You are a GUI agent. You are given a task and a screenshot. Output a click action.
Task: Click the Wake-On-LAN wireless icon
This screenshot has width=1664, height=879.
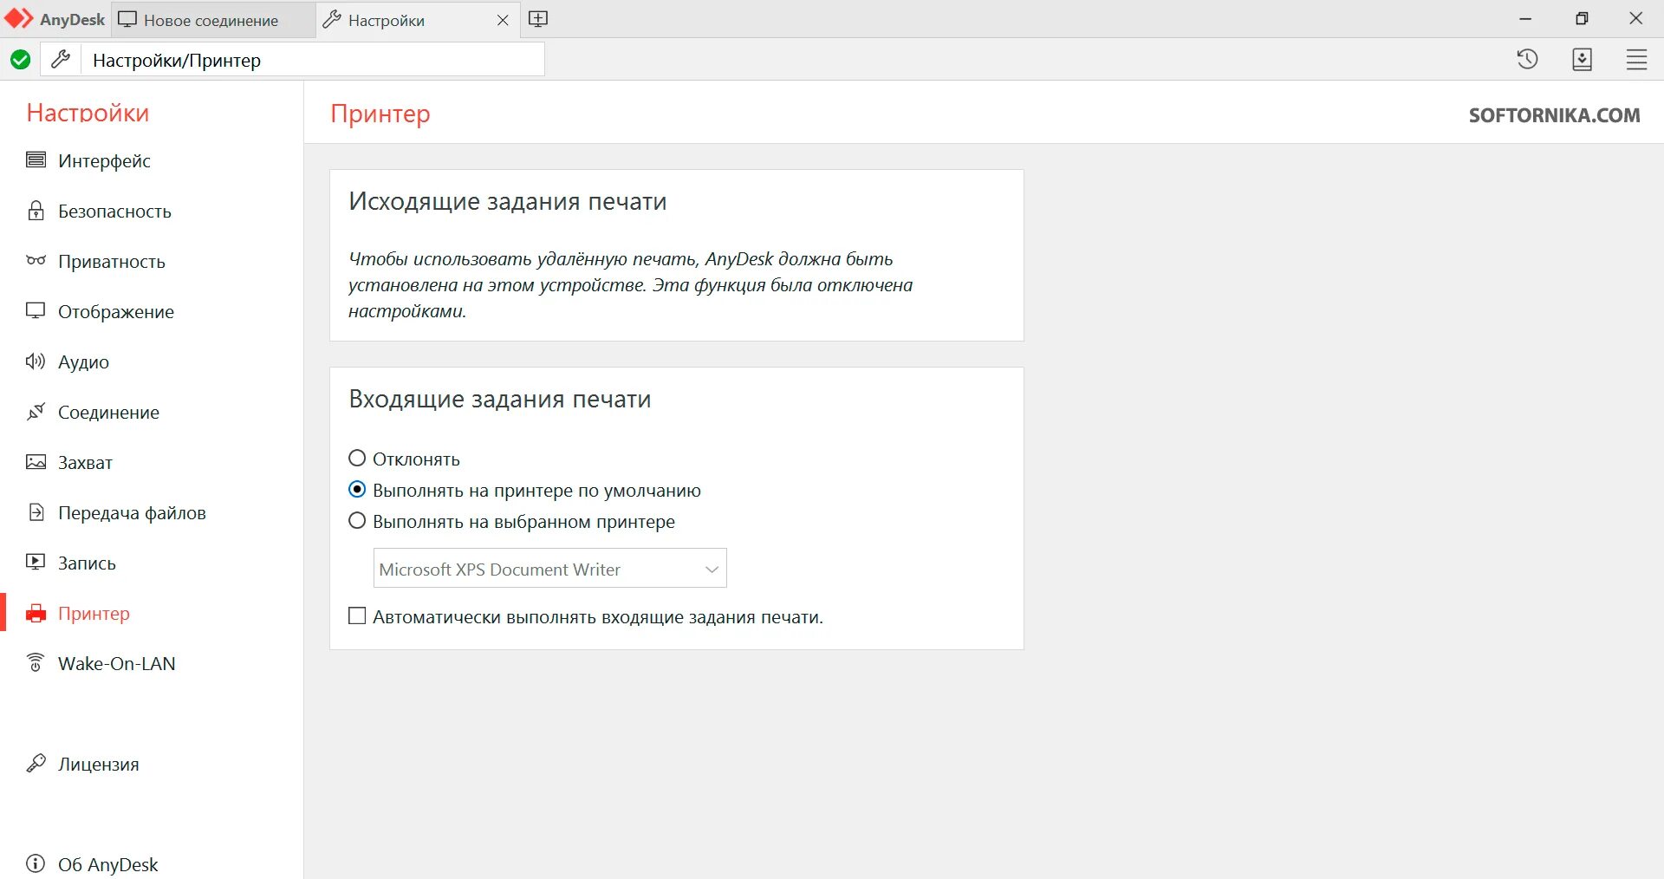point(36,663)
